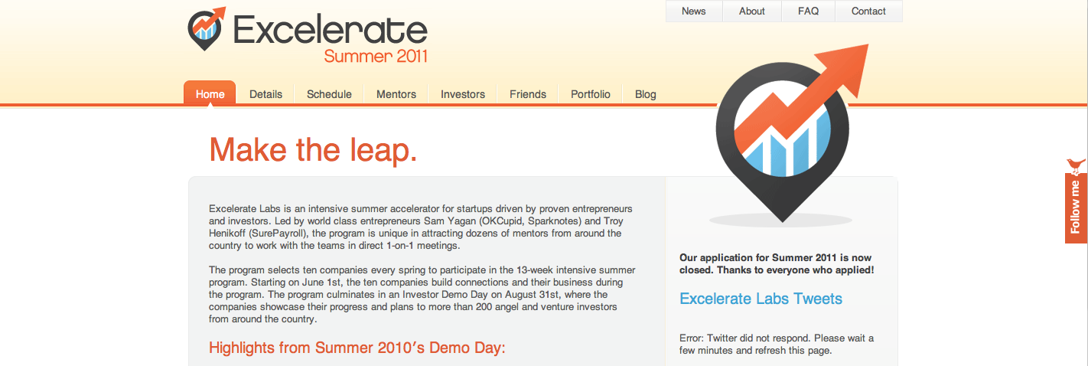
Task: Go to the About page
Action: tap(751, 11)
